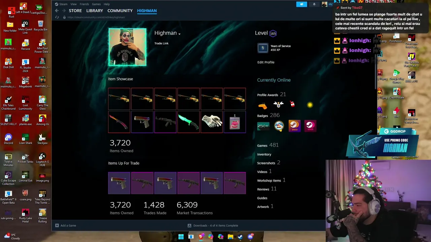Switch to the HIGHMAN tab
The width and height of the screenshot is (431, 242).
147,11
